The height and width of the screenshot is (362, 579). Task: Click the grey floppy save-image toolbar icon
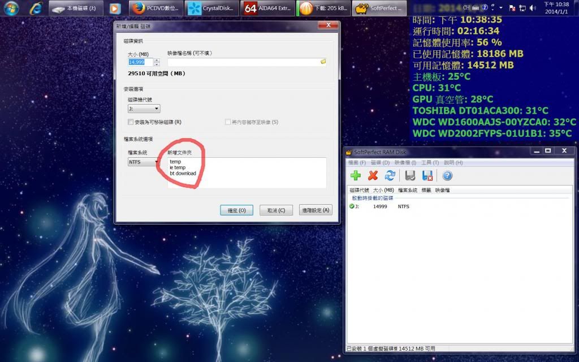tap(410, 175)
